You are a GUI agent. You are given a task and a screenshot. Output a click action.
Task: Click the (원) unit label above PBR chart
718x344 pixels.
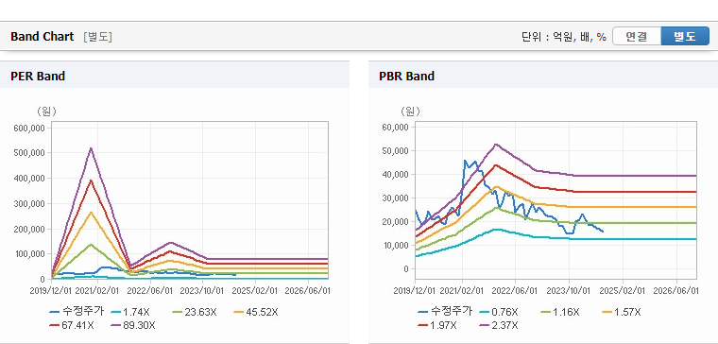[x=410, y=112]
